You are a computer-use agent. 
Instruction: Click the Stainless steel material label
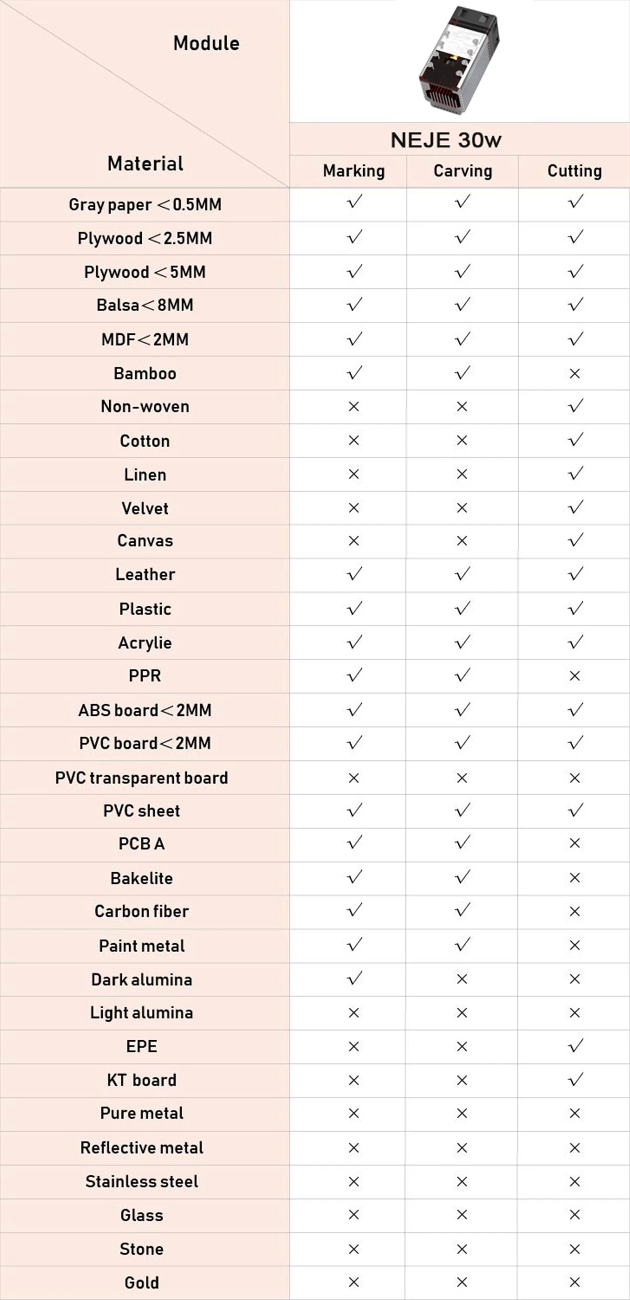pos(142,1181)
